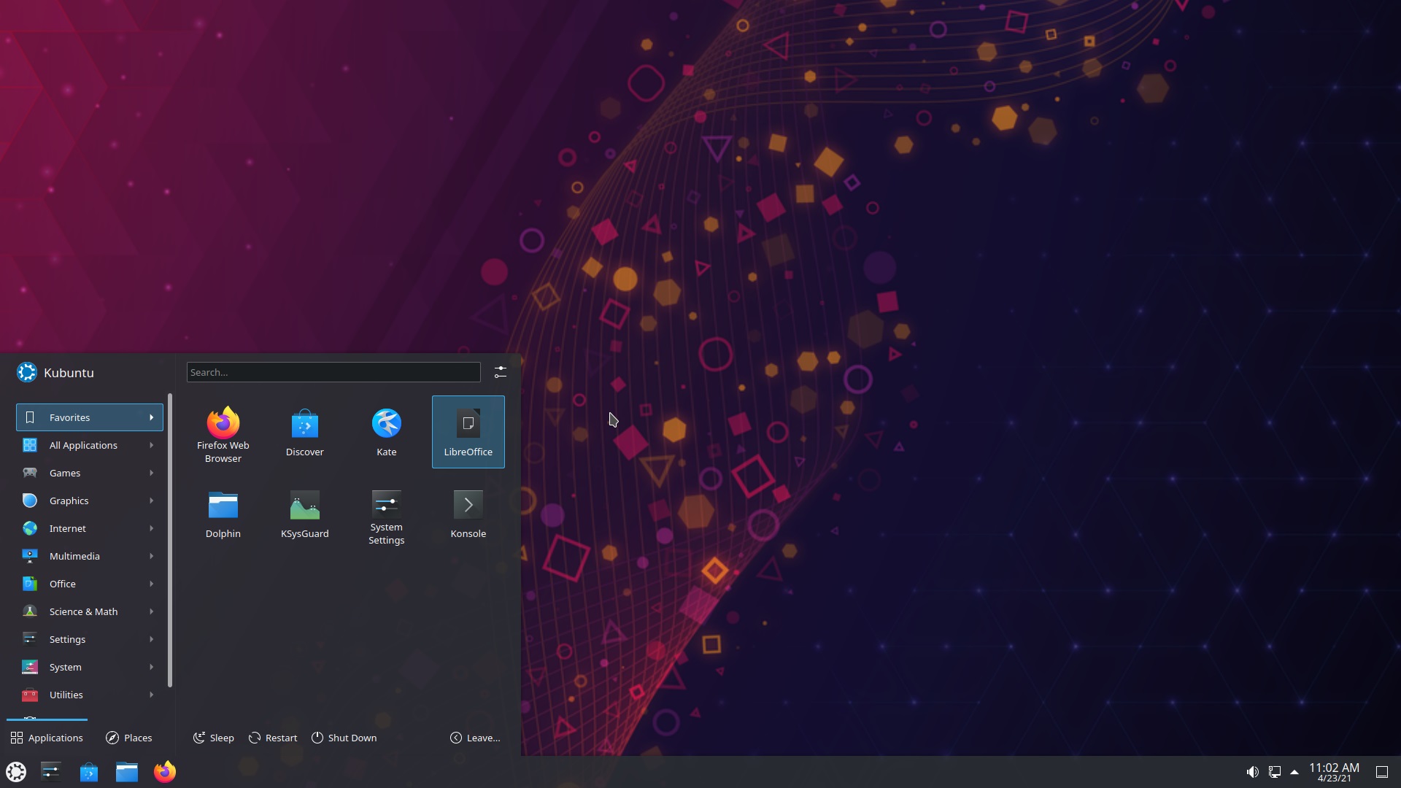Launch Firefox Web Browser from favorites
The height and width of the screenshot is (788, 1401).
tap(223, 432)
